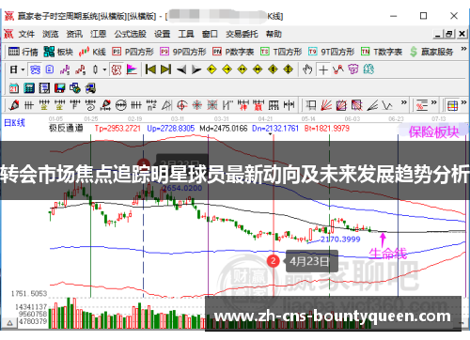Open the P四方形 view
This screenshot has height=340, width=470.
coord(133,52)
